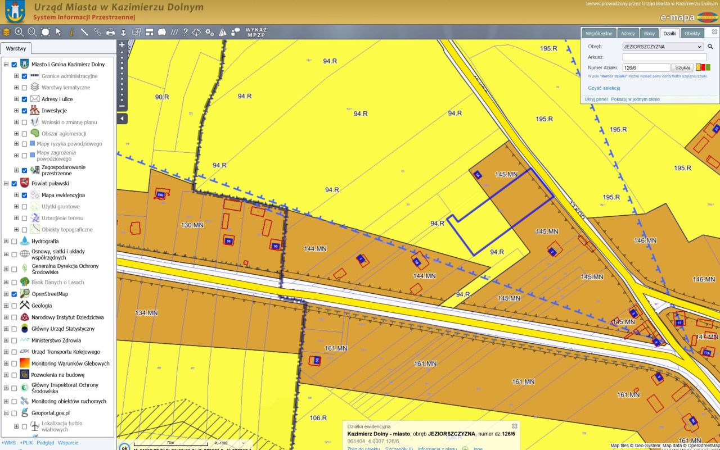
Task: Click the full extent zoom icon
Action: (x=45, y=32)
